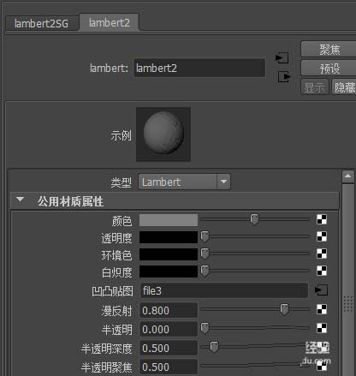Screen dimensions: 356x376
Task: Click the 半透明 checker map icon
Action: pos(322,328)
